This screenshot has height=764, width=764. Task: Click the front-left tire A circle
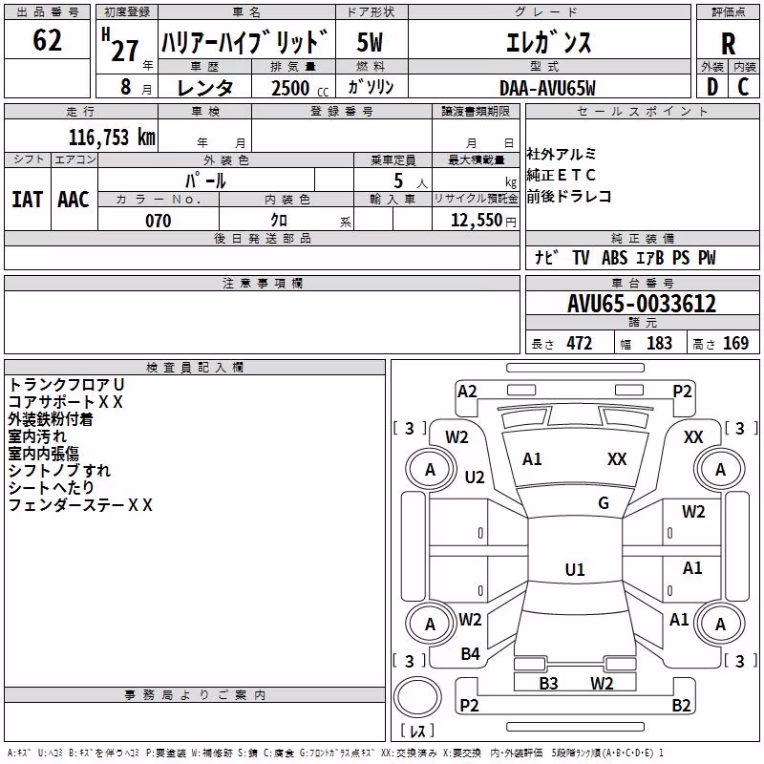click(x=430, y=470)
